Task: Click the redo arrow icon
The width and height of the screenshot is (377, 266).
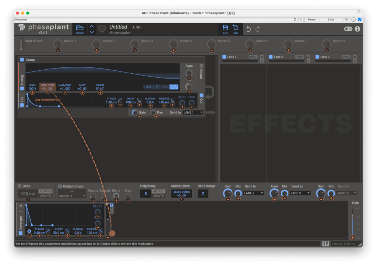Action: pyautogui.click(x=257, y=29)
